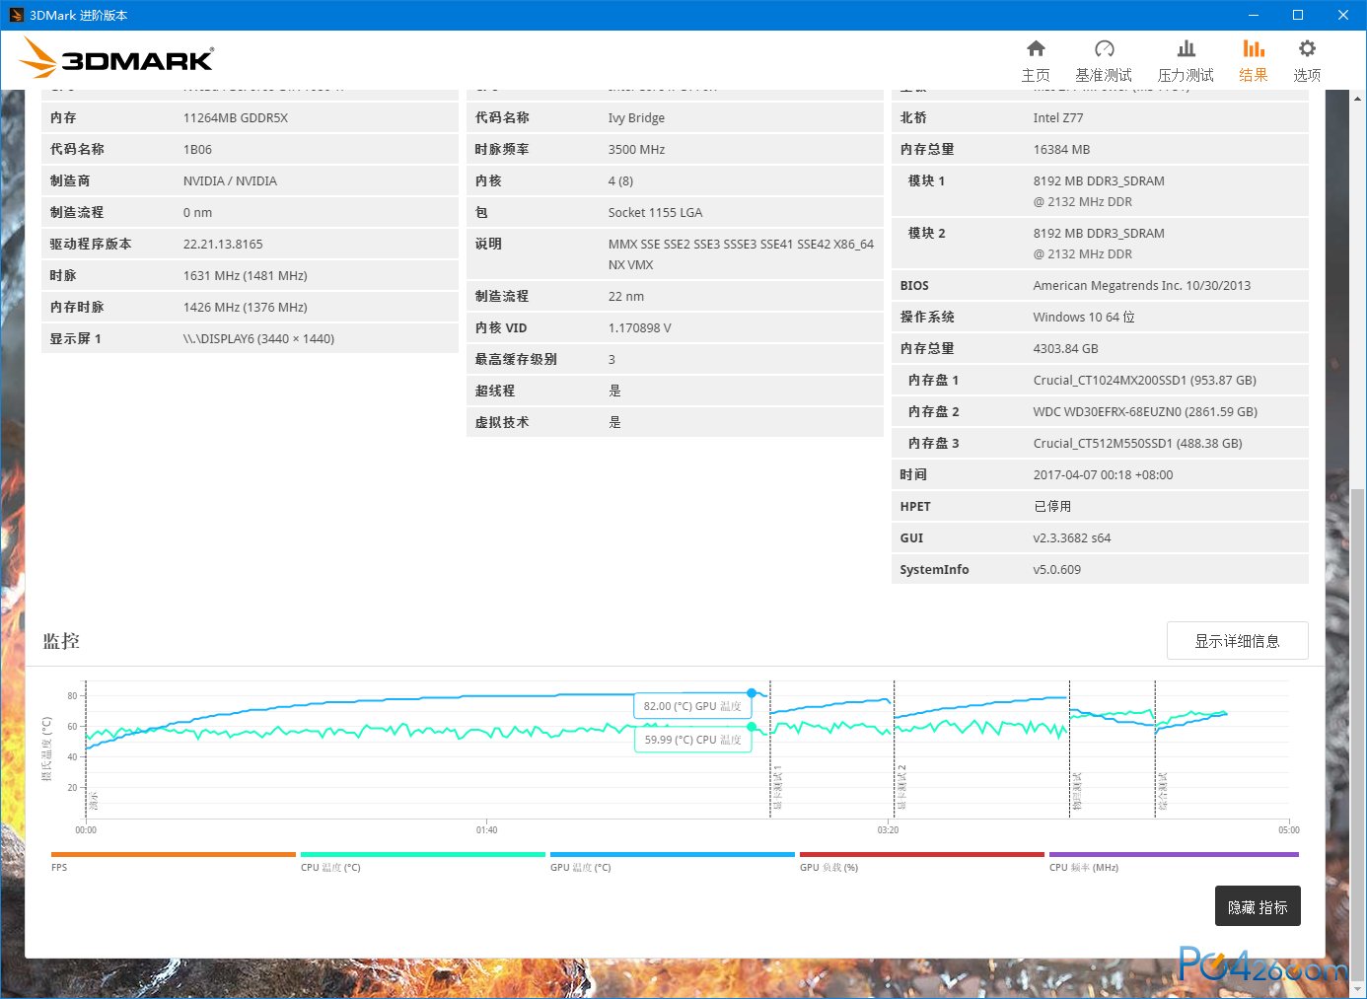Click the 82.00 GPU 温度 tooltip
Viewport: 1367px width, 999px height.
pyautogui.click(x=692, y=706)
